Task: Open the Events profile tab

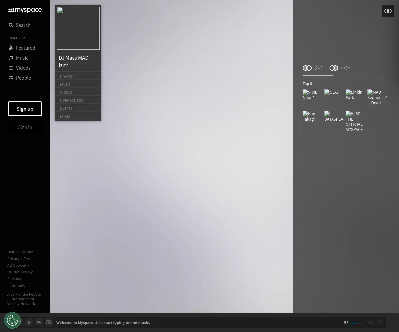Action: point(78,108)
